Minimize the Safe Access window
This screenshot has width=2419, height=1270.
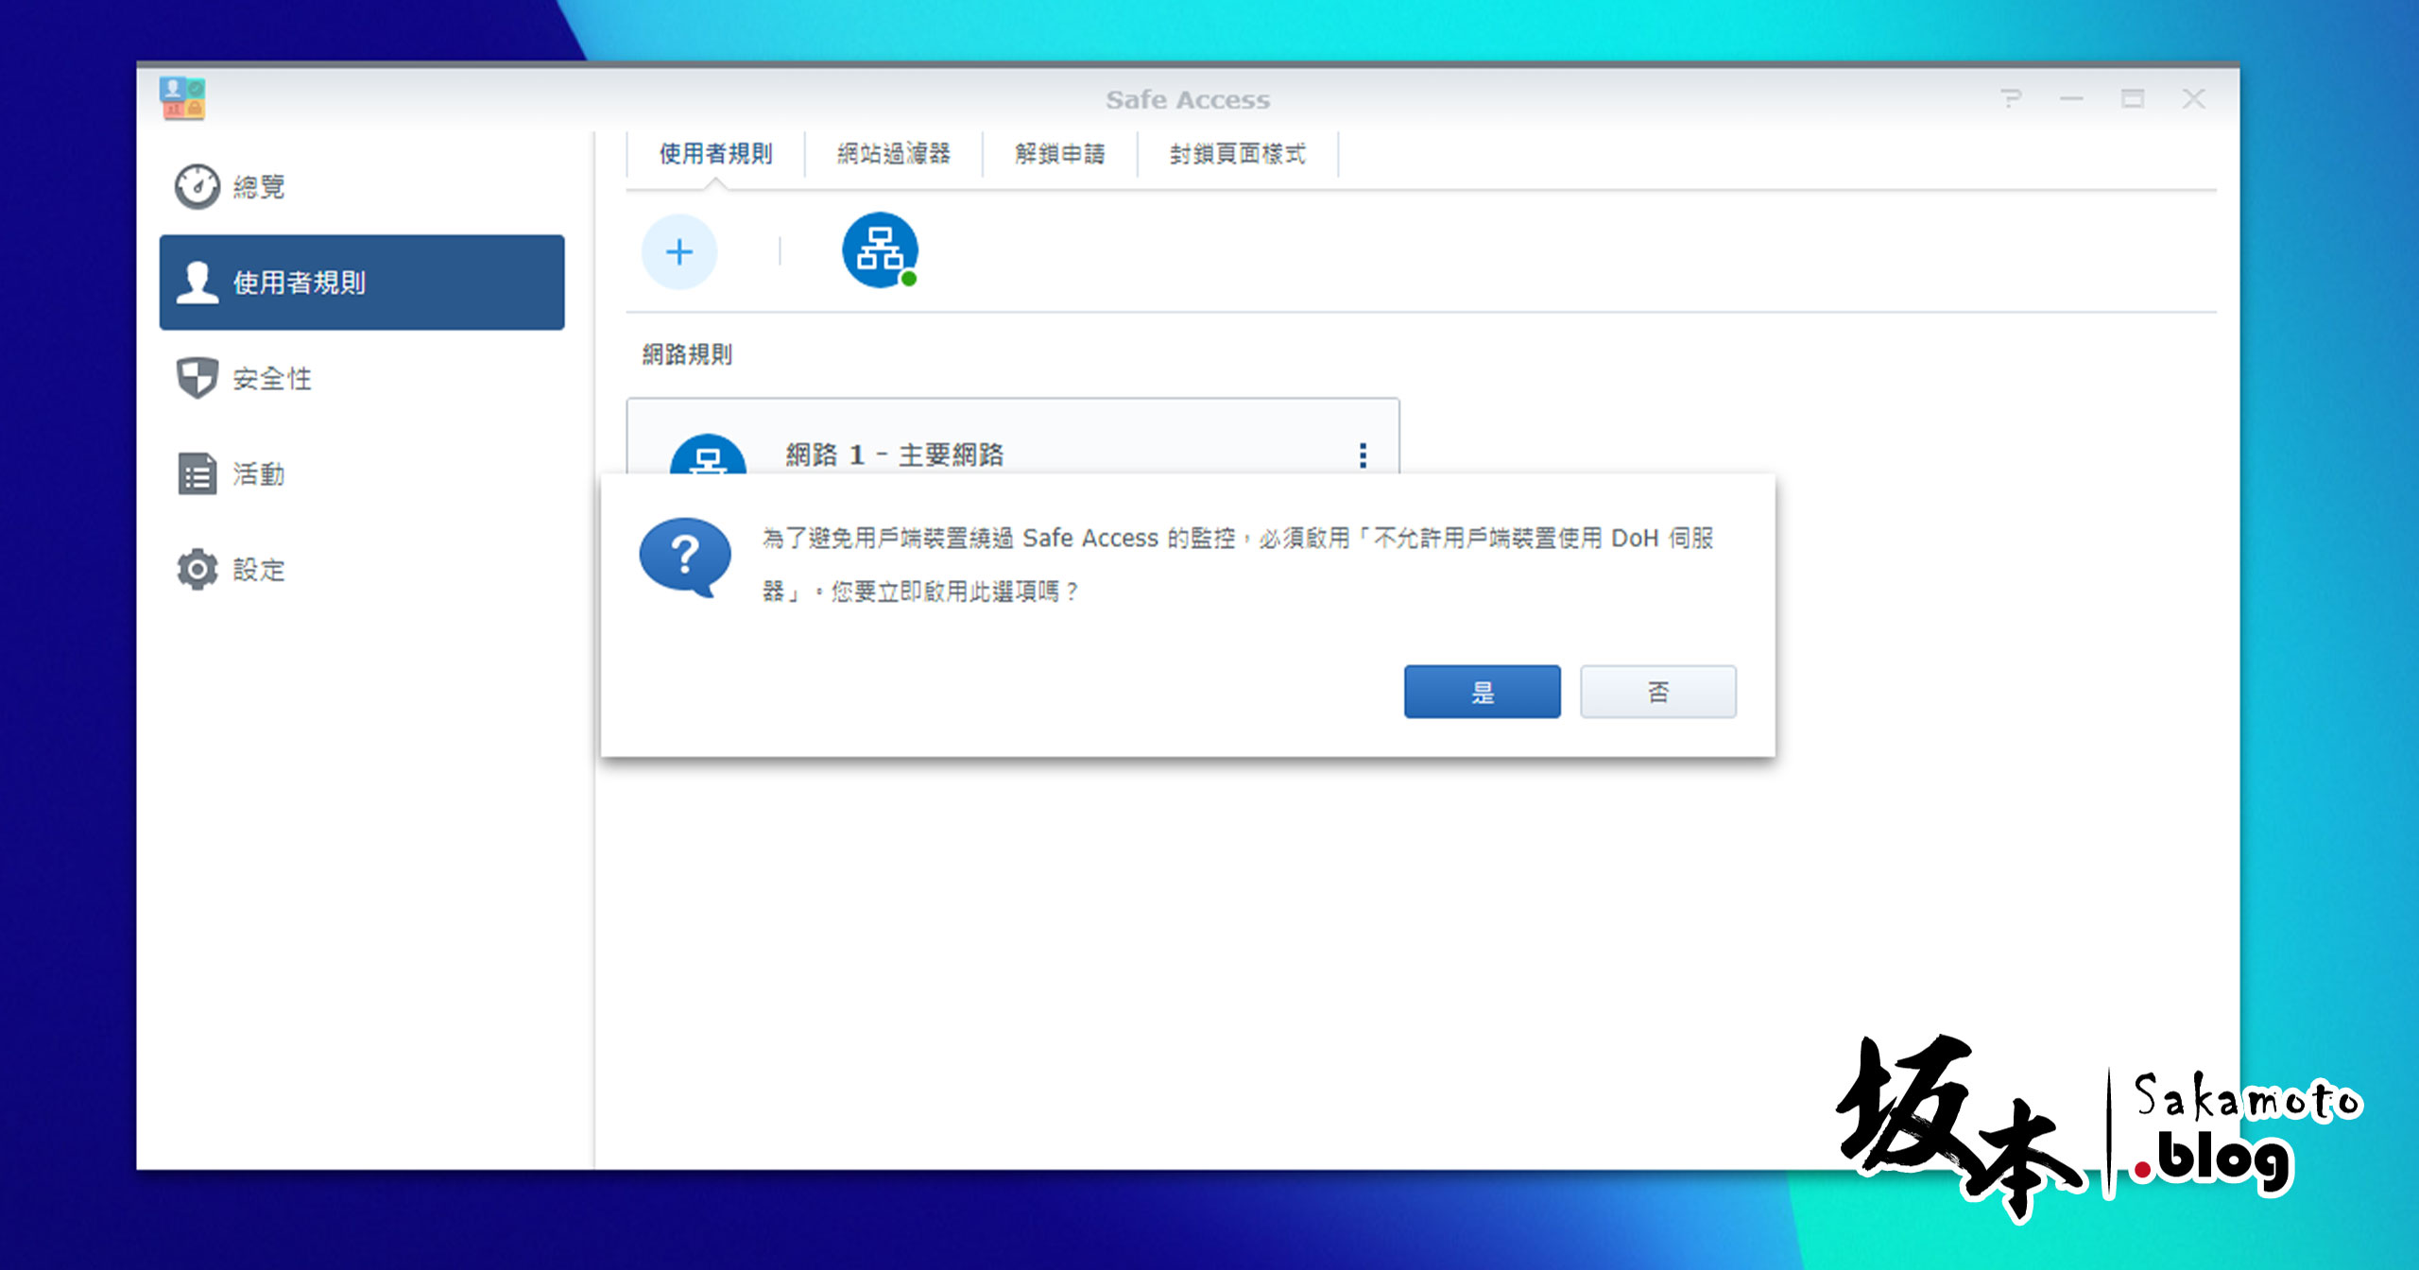click(2071, 98)
